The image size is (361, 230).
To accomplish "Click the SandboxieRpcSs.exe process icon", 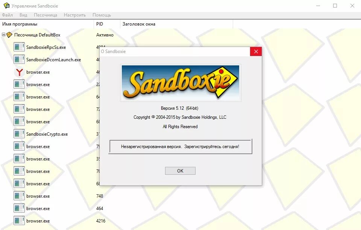I will [x=19, y=47].
